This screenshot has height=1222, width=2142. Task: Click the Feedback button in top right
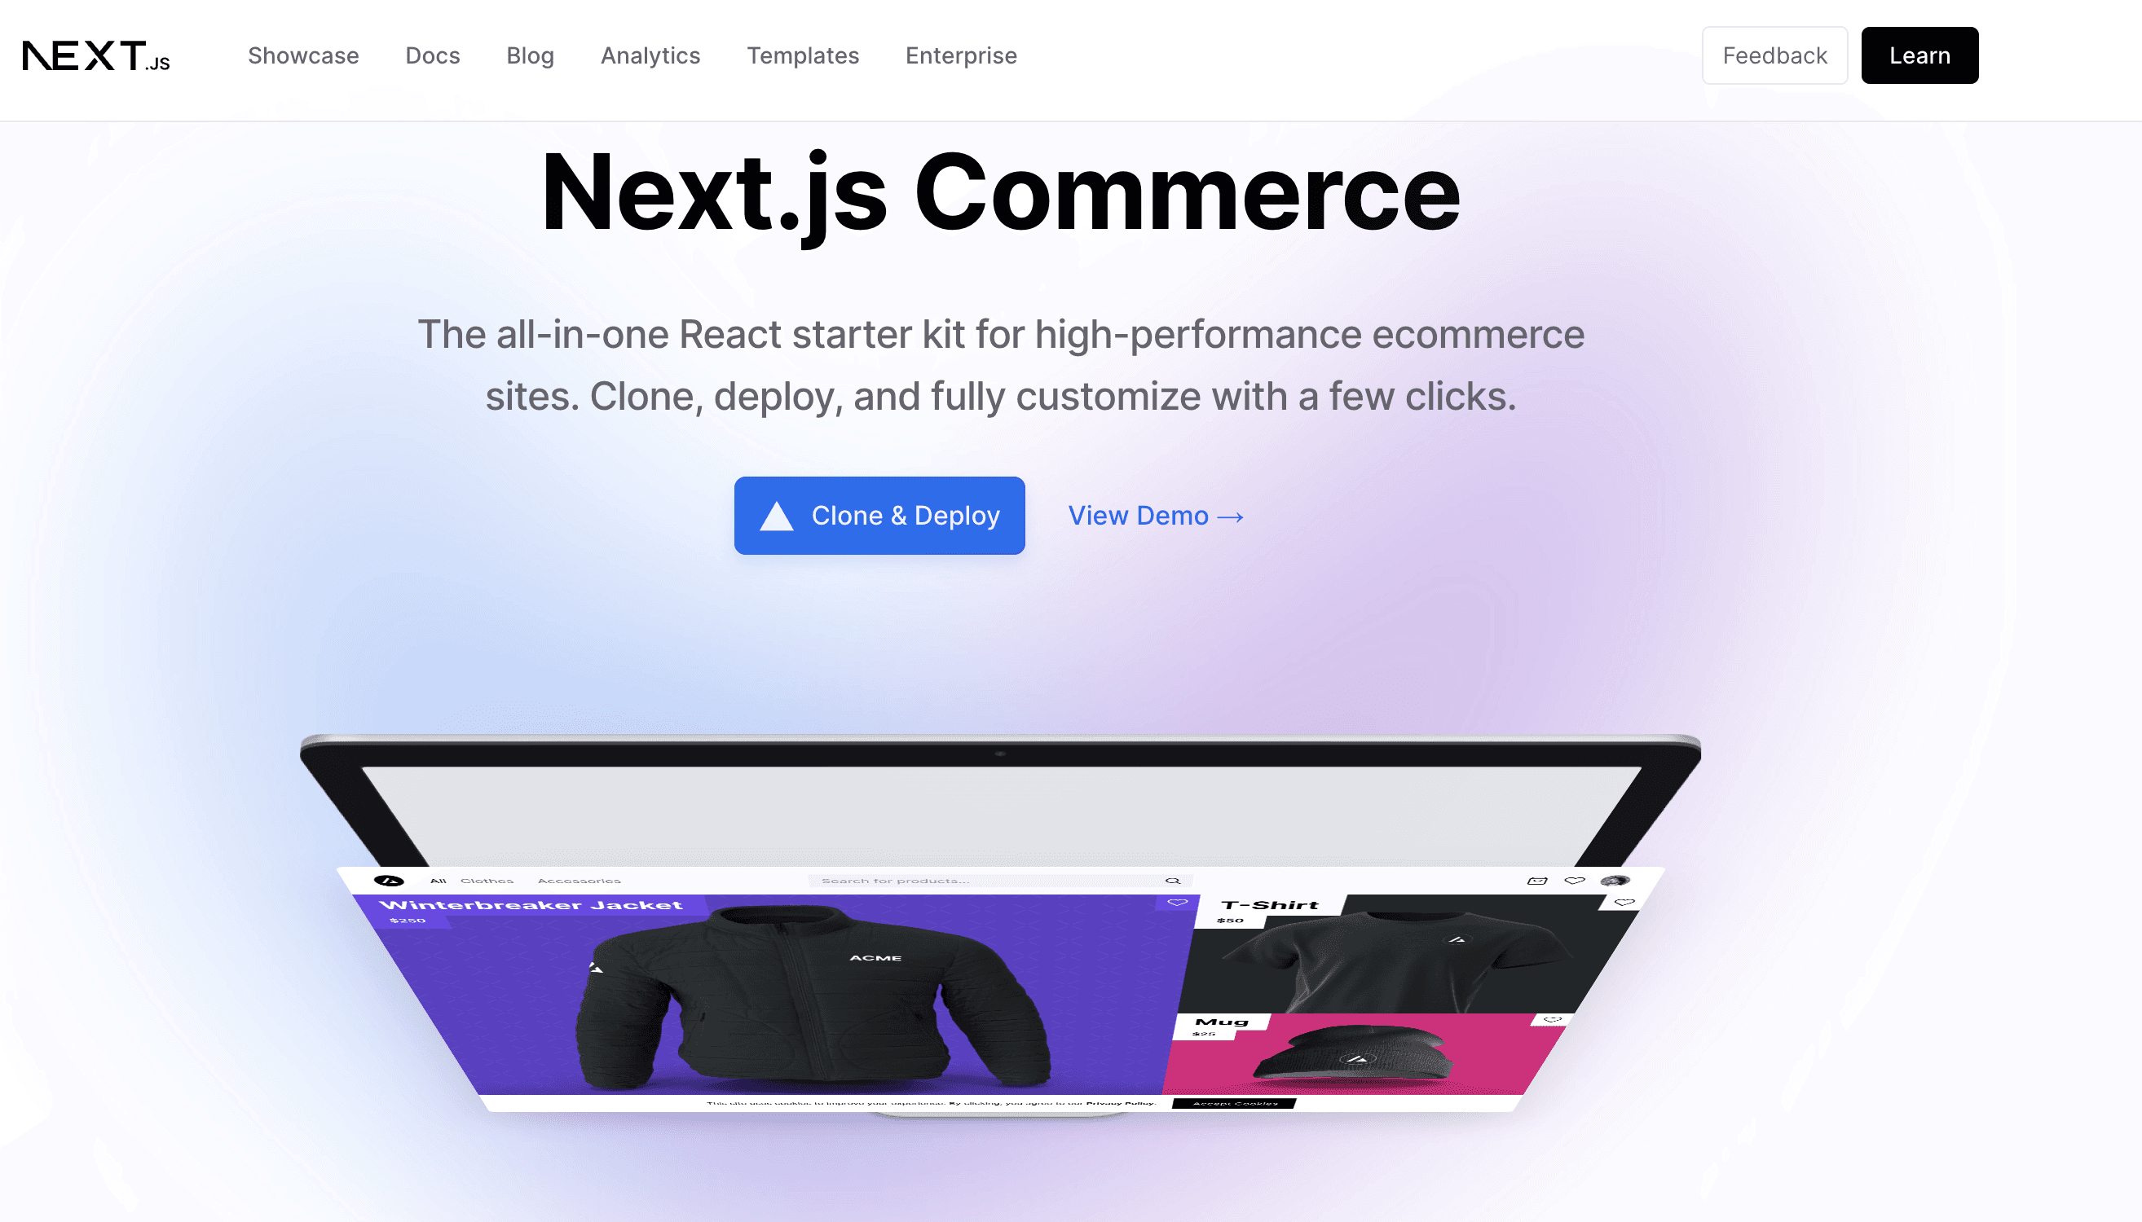(1774, 55)
